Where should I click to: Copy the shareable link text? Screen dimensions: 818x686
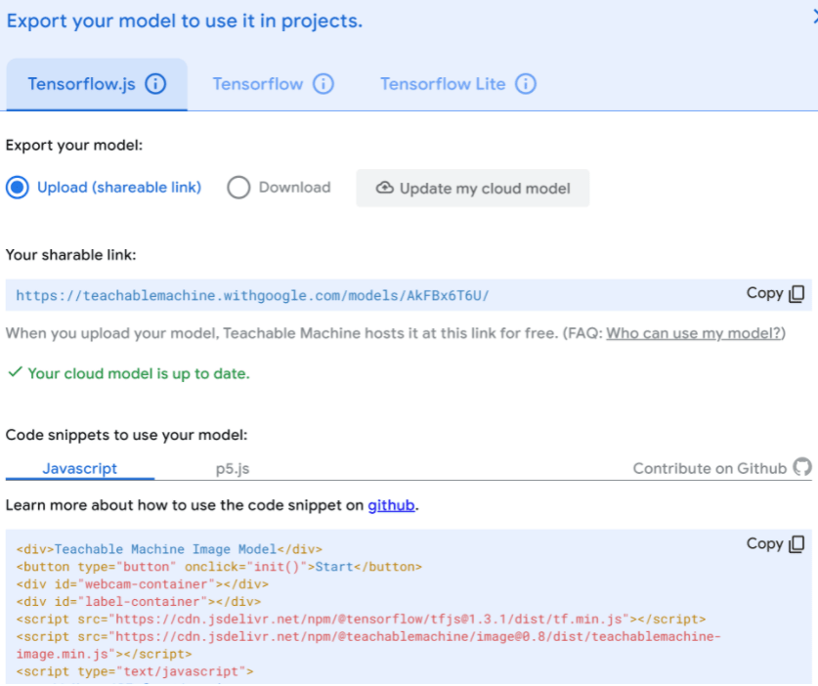pyautogui.click(x=775, y=294)
